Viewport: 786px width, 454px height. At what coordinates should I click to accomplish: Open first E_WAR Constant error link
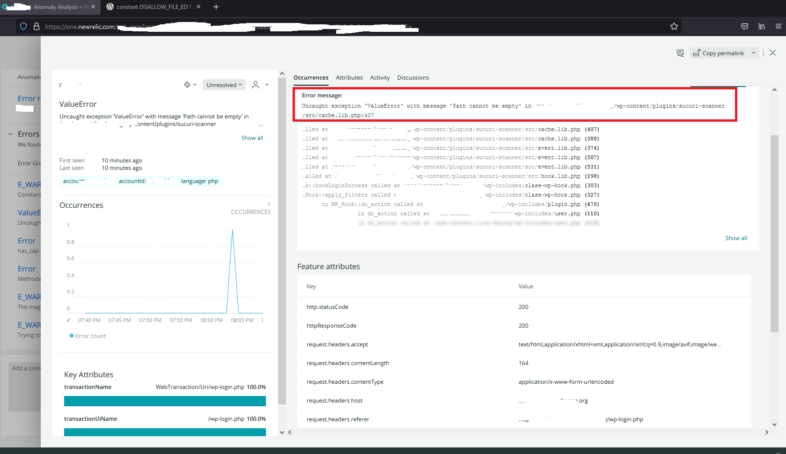(x=29, y=184)
